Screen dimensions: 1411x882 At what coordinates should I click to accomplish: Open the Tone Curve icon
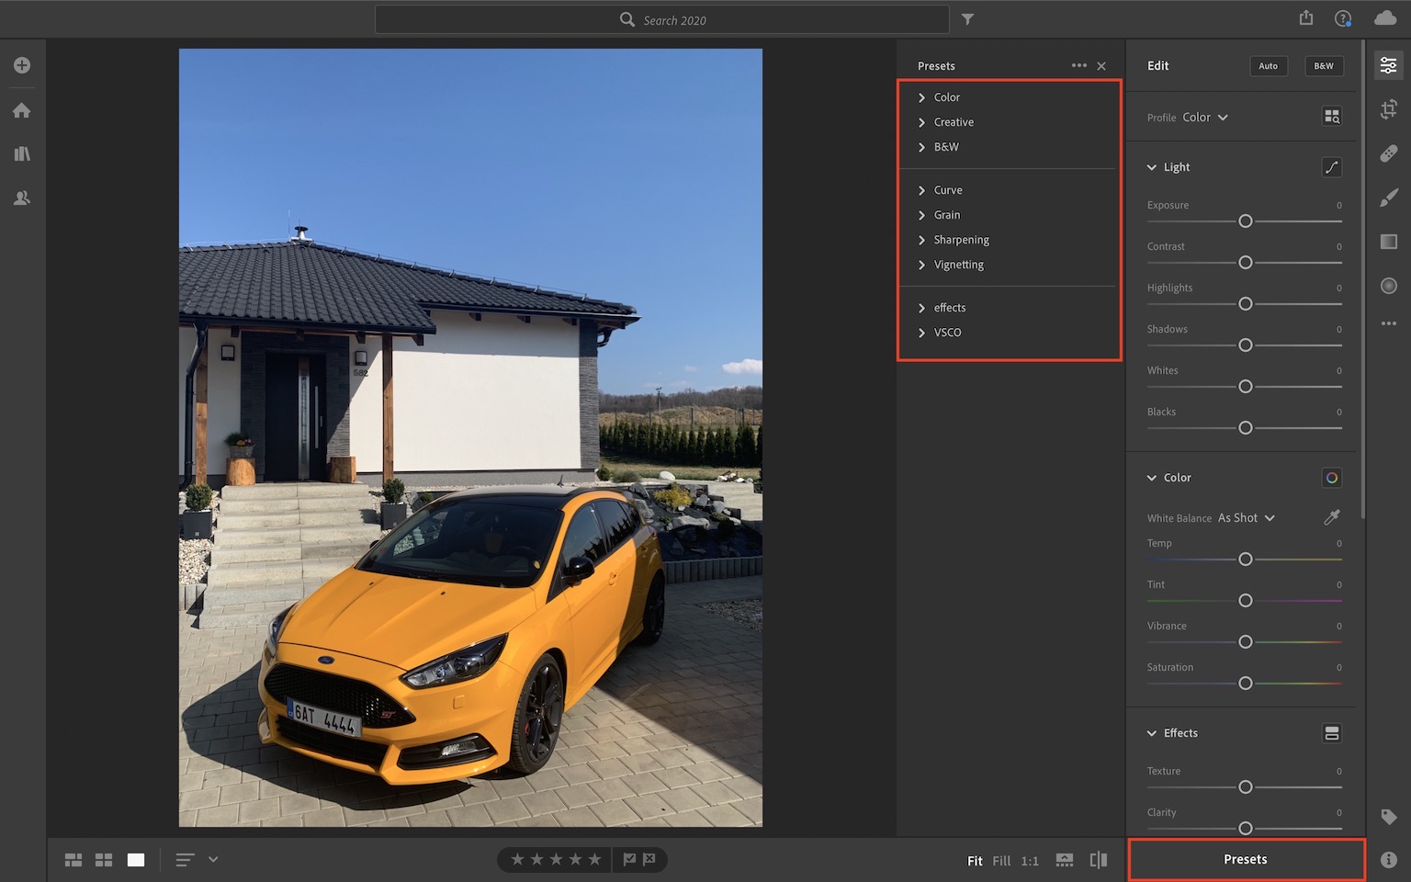click(1331, 167)
